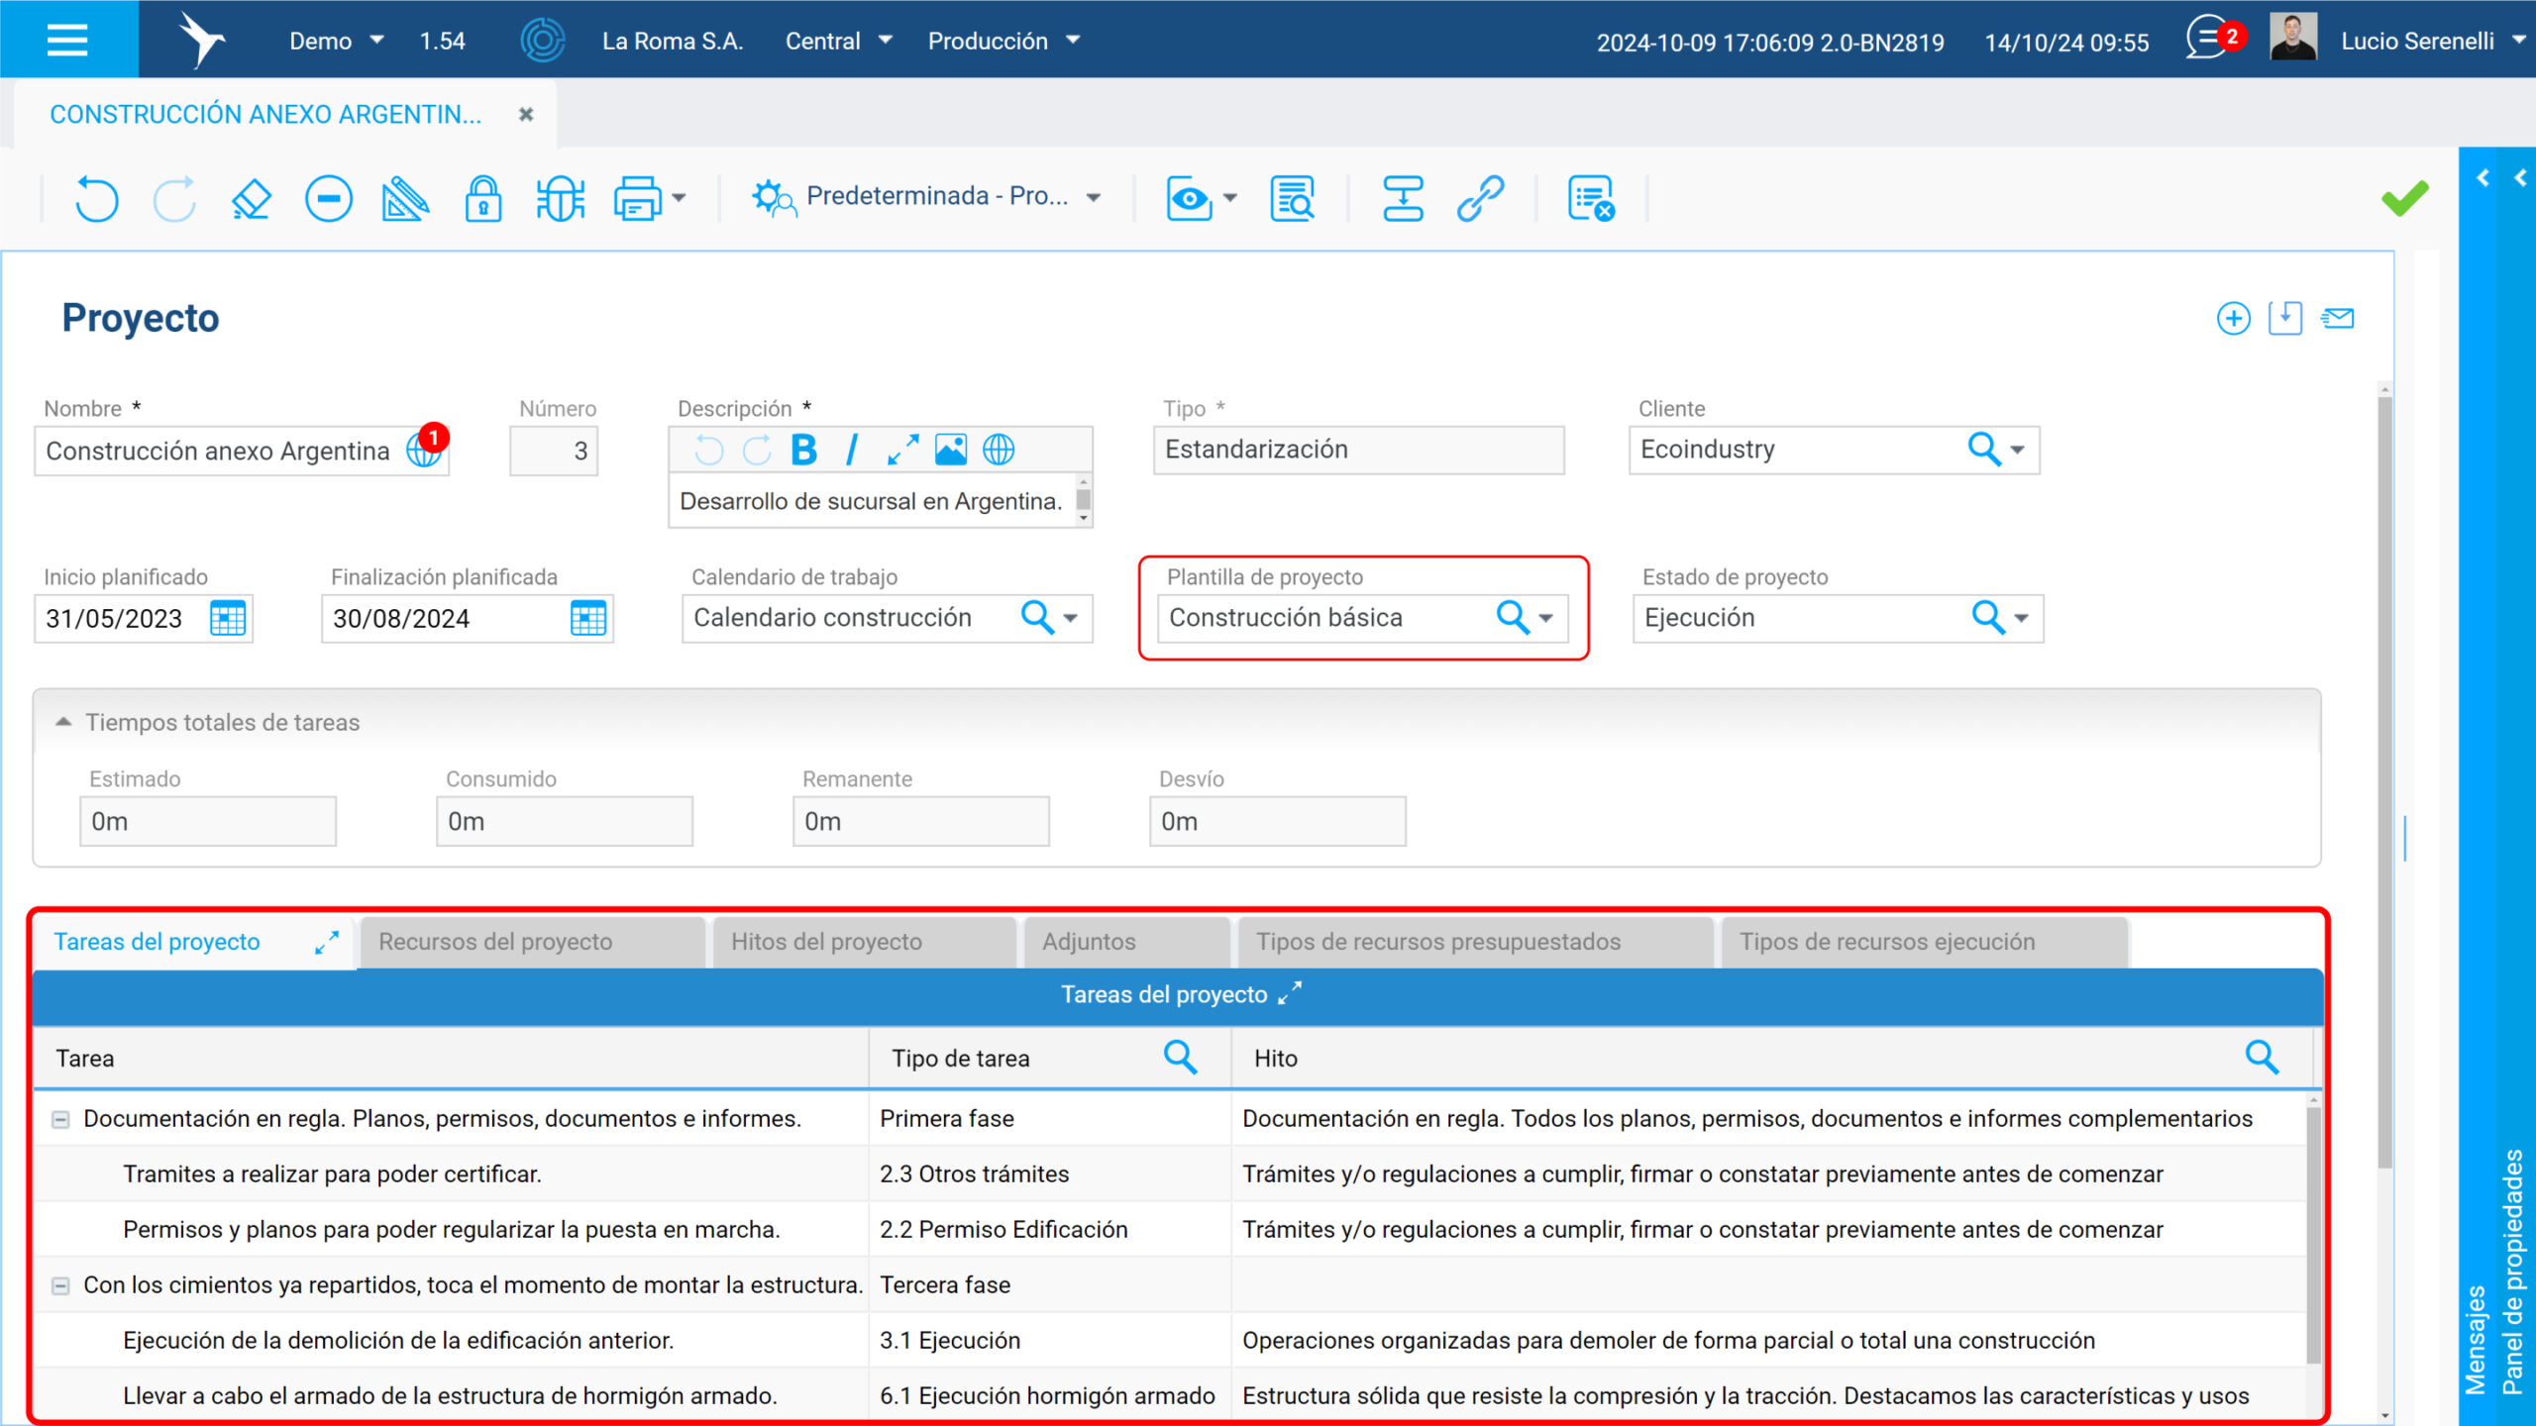Click the send mail envelope icon

pyautogui.click(x=2338, y=318)
